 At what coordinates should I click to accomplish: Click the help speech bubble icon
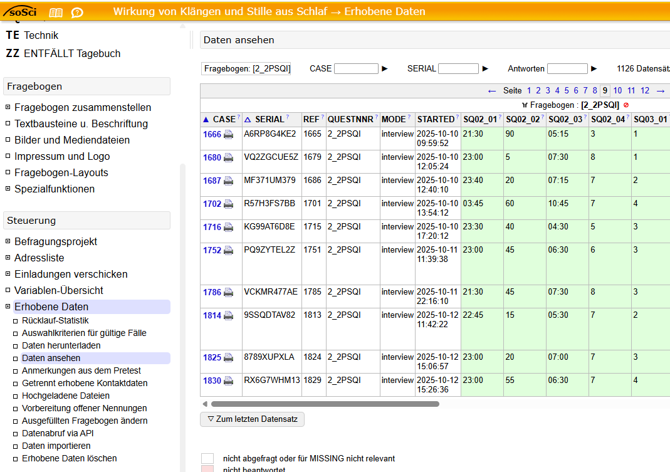[x=76, y=13]
